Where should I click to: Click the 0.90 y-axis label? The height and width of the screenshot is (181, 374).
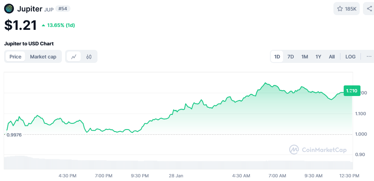[360, 154]
